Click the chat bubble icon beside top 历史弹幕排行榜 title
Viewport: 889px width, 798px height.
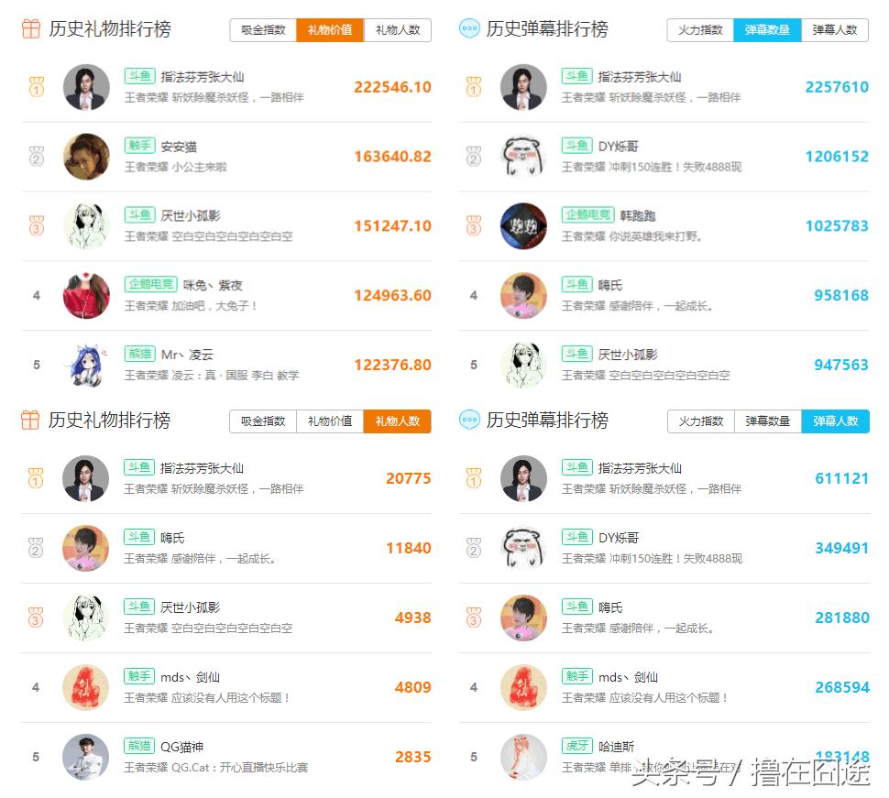(469, 29)
